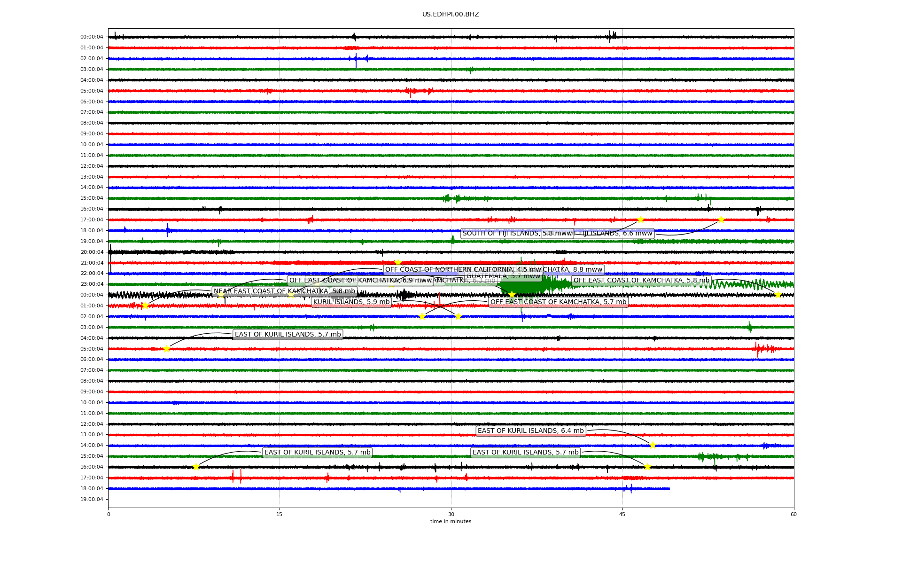Click the 23:00:04 row time label

[92, 284]
